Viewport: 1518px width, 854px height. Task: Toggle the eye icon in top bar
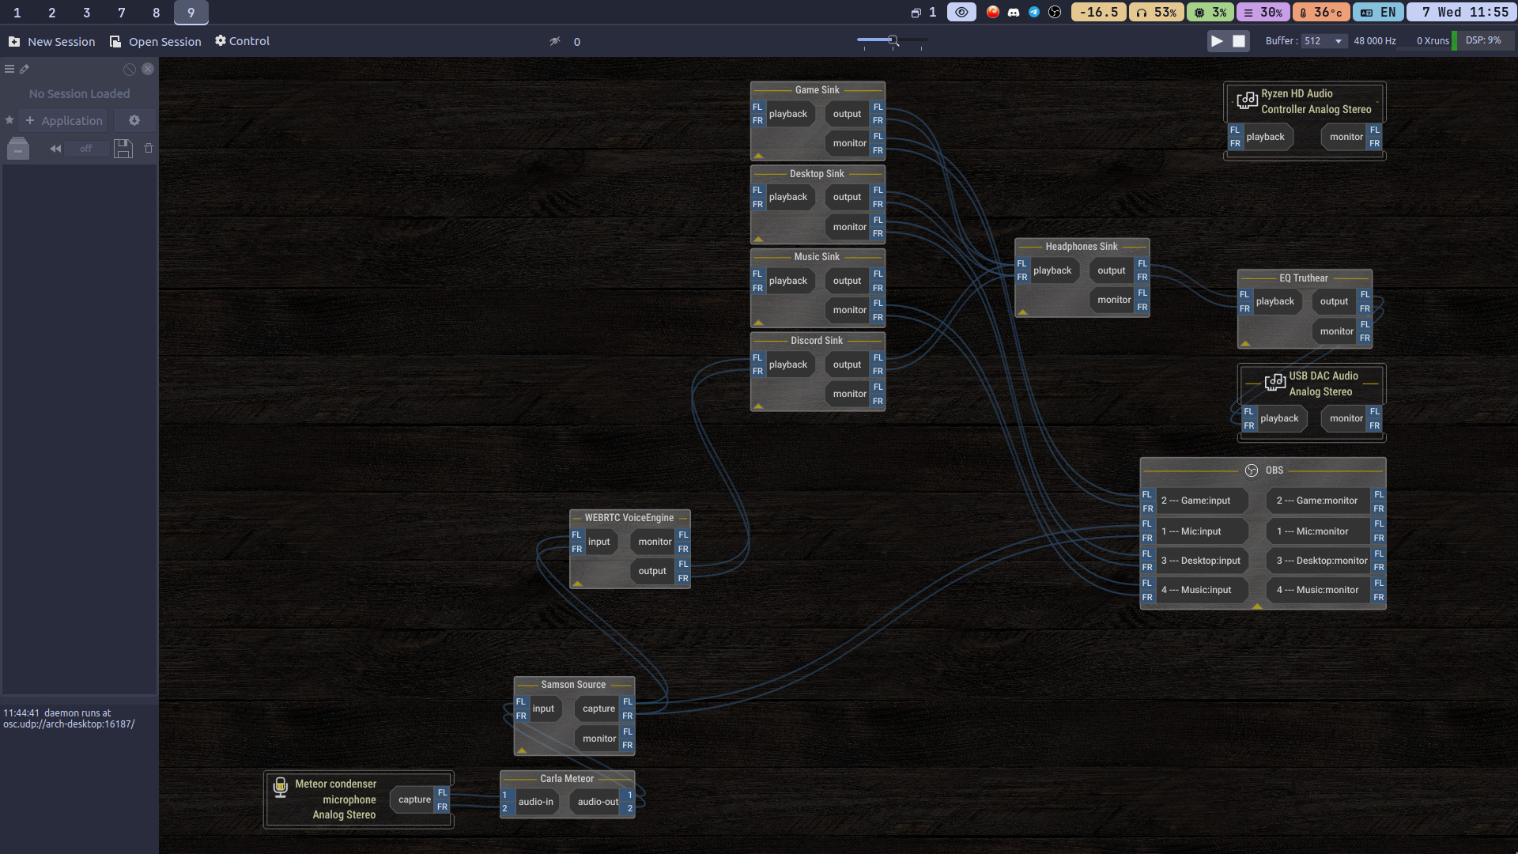961,12
